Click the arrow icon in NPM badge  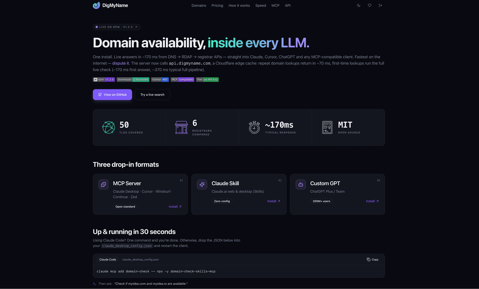click(x=136, y=27)
